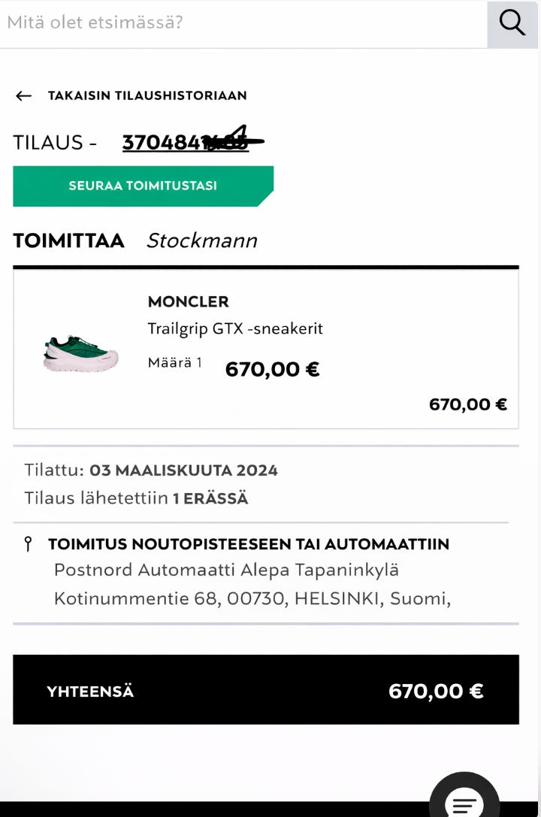Image resolution: width=541 pixels, height=817 pixels.
Task: Click the Määrä 1 quantity label
Action: 174,363
